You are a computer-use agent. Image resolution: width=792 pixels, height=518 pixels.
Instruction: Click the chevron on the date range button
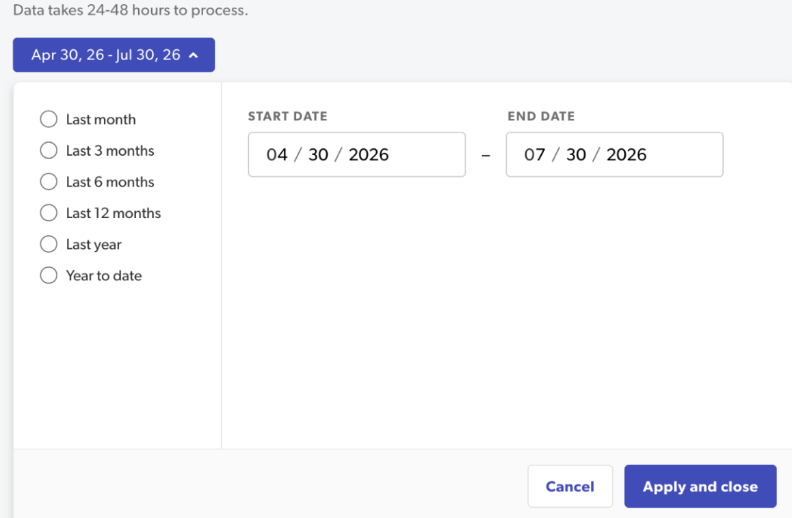click(194, 55)
